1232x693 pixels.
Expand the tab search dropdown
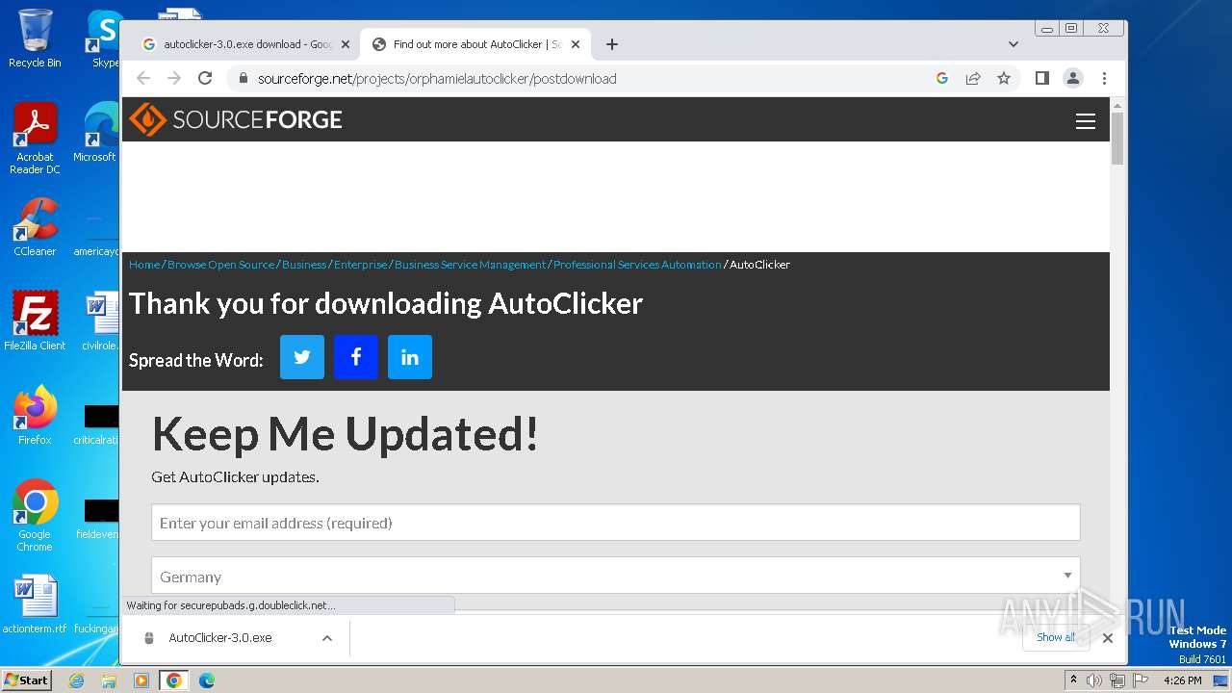[x=1013, y=44]
